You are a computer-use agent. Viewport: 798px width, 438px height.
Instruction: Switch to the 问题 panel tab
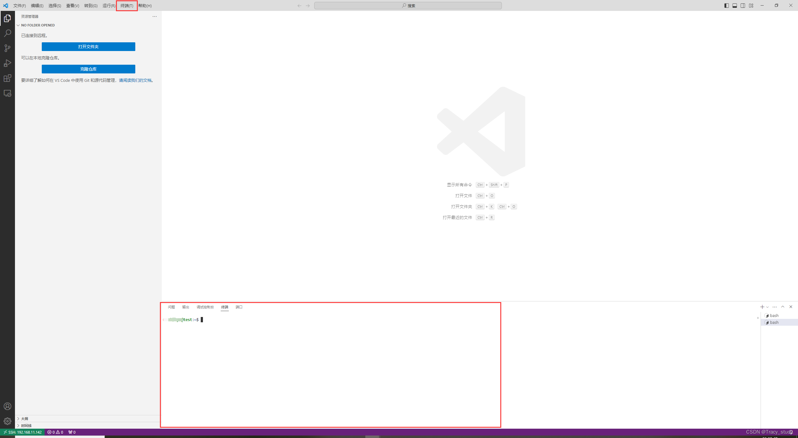tap(171, 307)
